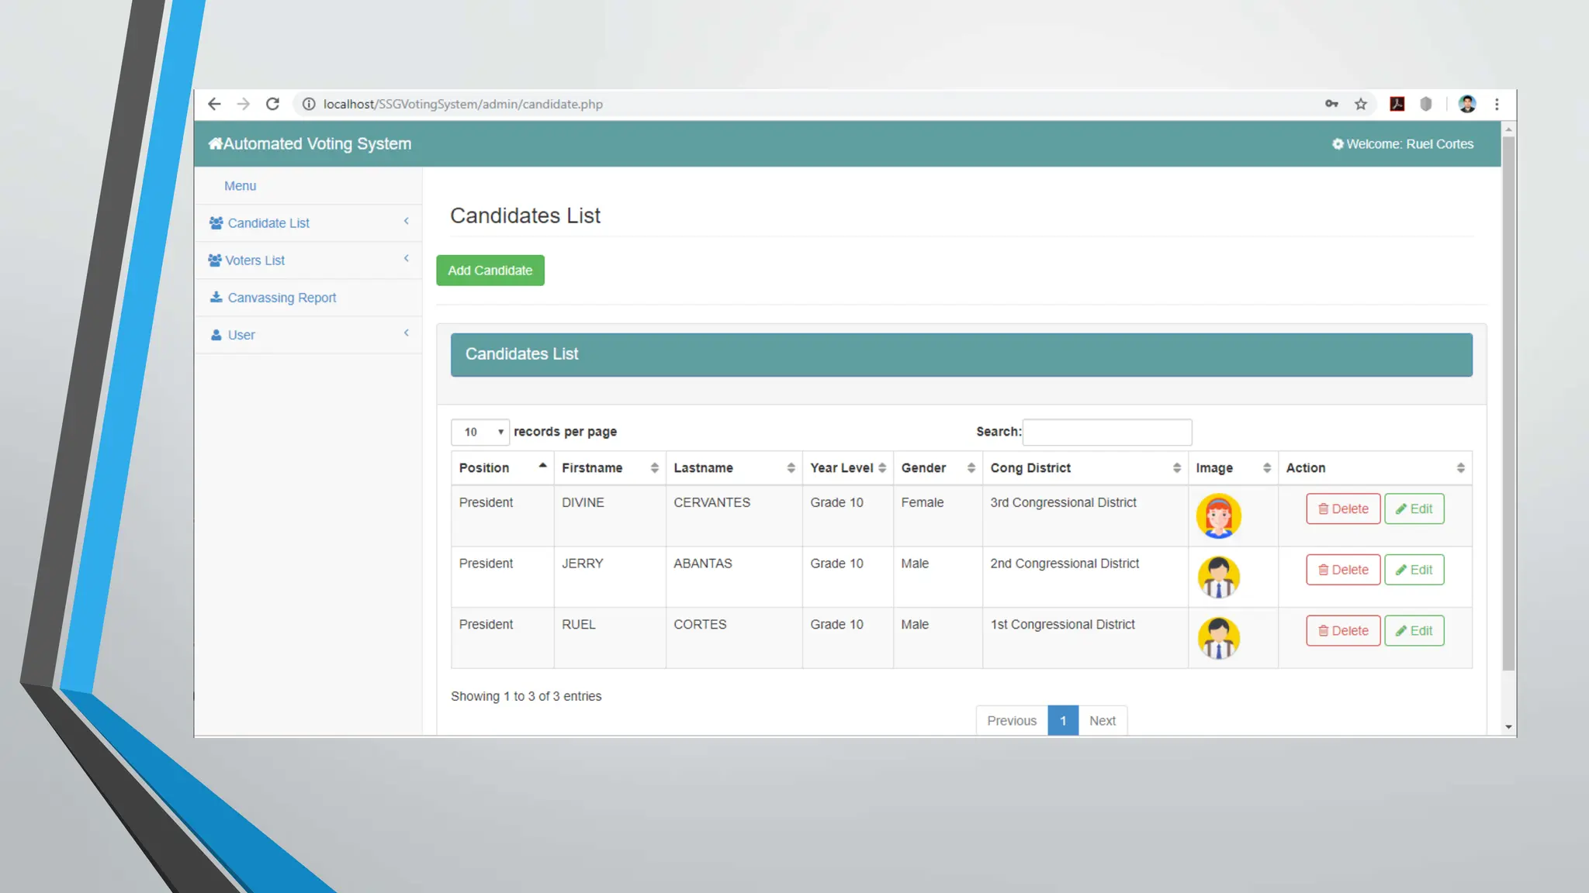Click the browser reload icon

point(272,104)
